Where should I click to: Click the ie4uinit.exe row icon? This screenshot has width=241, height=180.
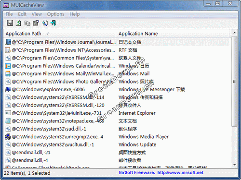tap(8, 113)
